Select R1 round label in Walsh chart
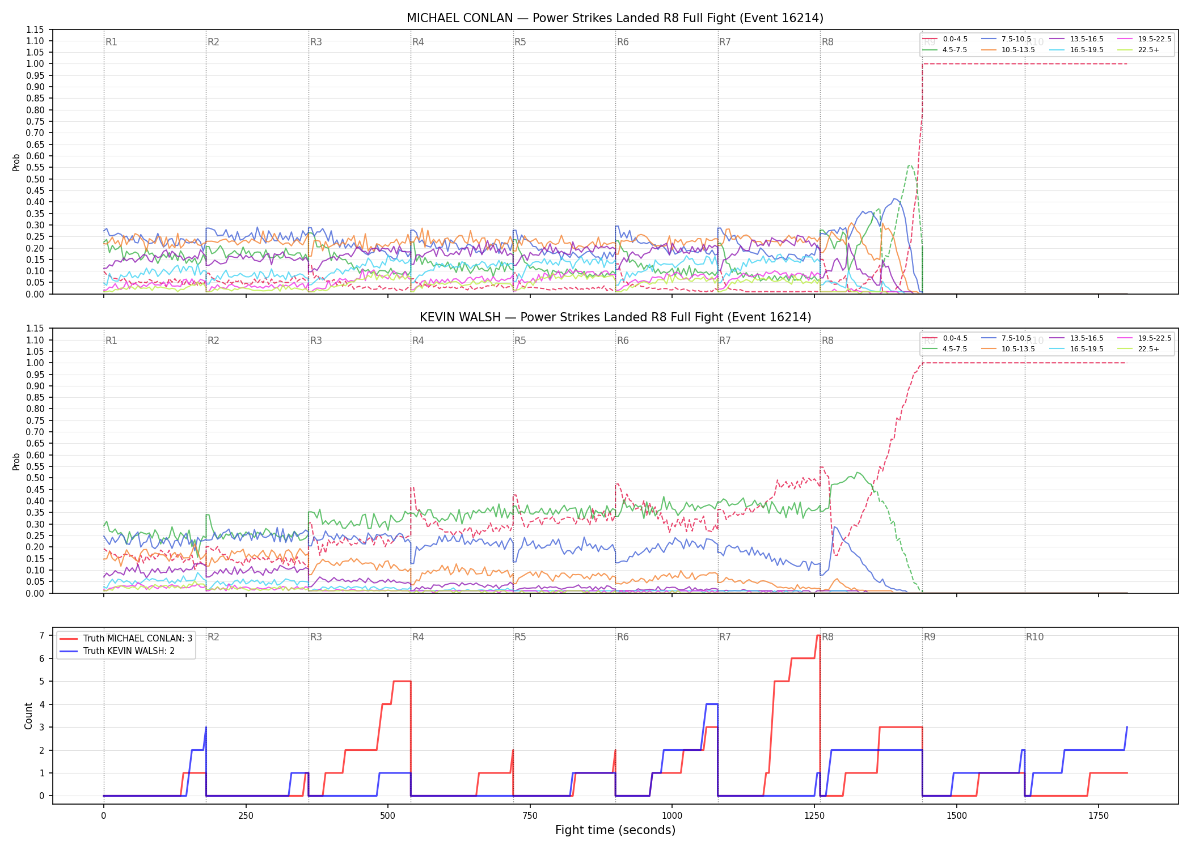 111,341
